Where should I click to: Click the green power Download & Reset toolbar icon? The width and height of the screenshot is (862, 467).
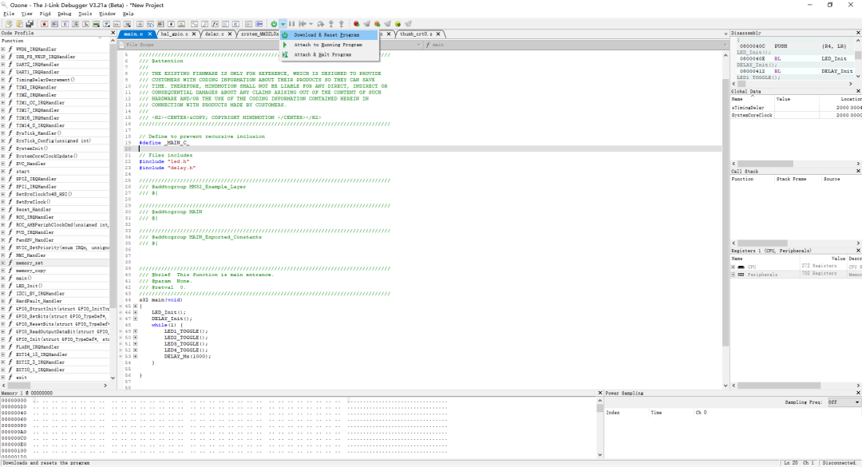tap(274, 24)
